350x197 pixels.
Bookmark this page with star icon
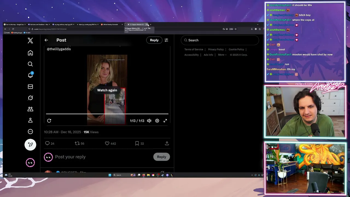click(x=235, y=29)
